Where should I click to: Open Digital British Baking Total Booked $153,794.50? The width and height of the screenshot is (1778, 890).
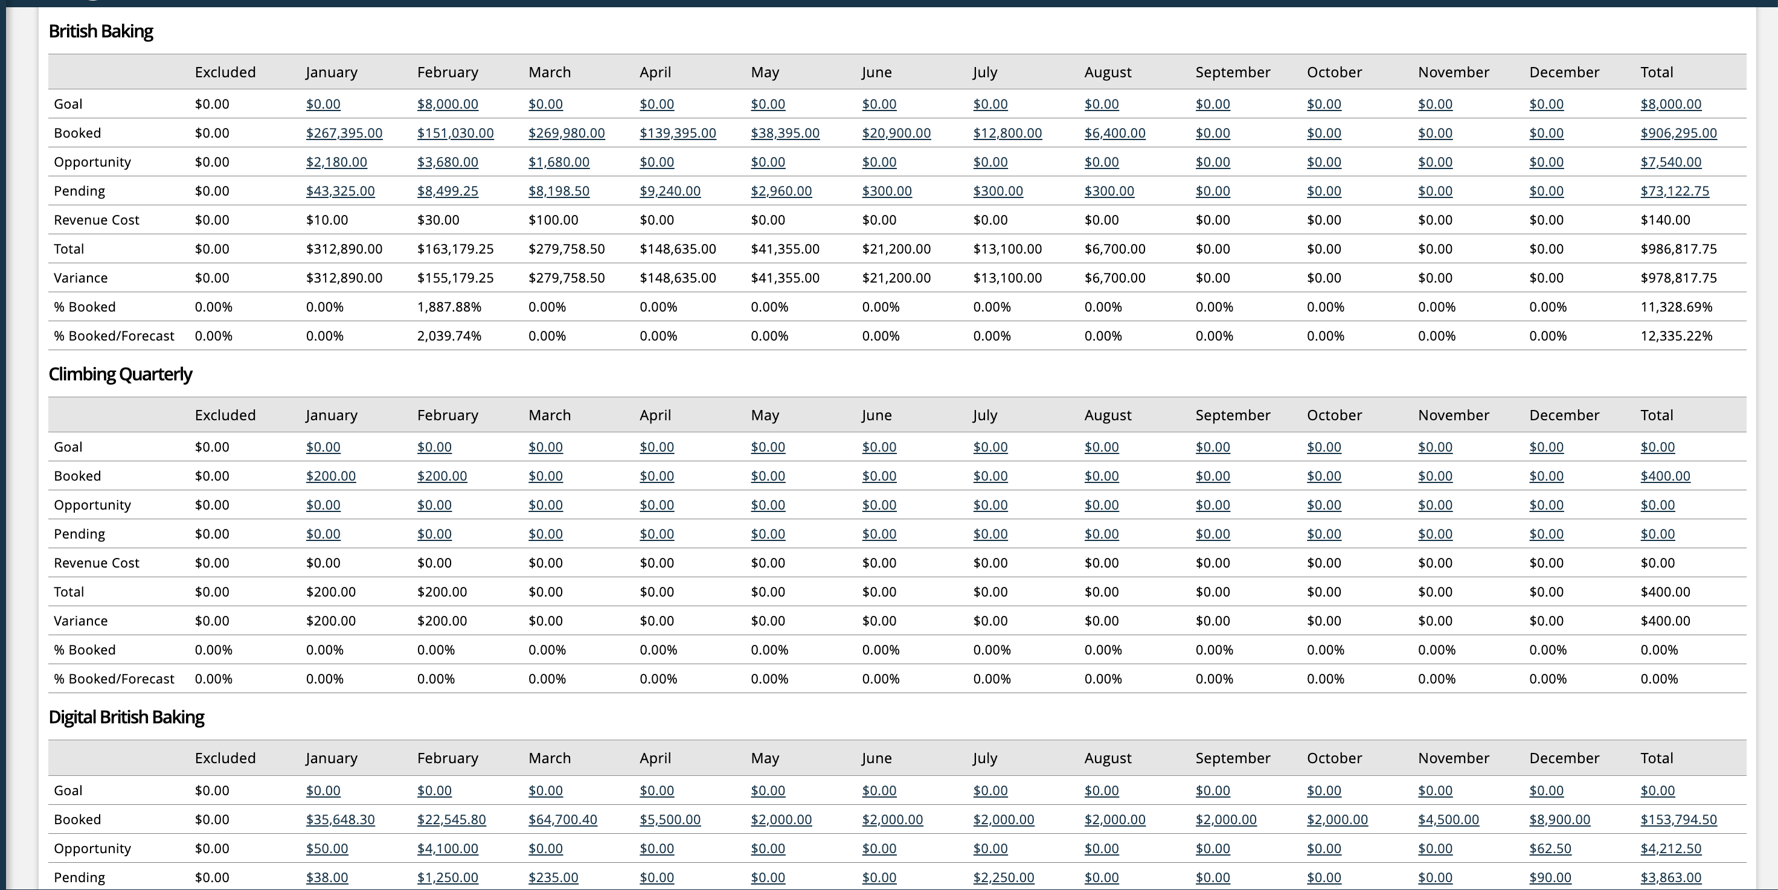[1680, 821]
